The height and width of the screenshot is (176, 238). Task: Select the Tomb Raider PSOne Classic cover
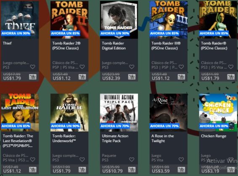[x=218, y=20]
